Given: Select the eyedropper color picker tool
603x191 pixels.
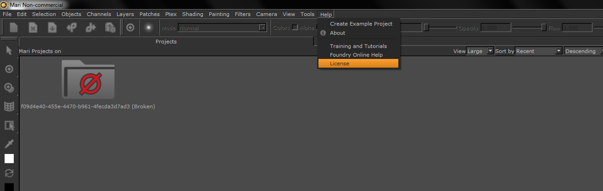Looking at the screenshot, I should point(9,144).
